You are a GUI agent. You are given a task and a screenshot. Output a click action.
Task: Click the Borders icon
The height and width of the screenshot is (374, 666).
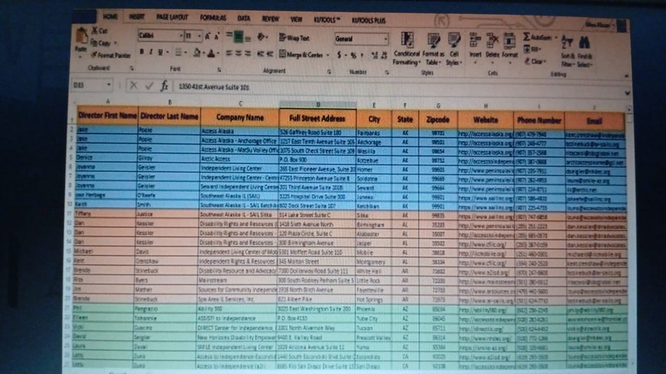point(179,53)
